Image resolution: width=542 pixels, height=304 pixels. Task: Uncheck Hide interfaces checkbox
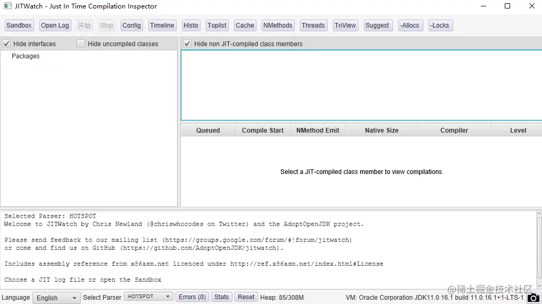pos(6,44)
